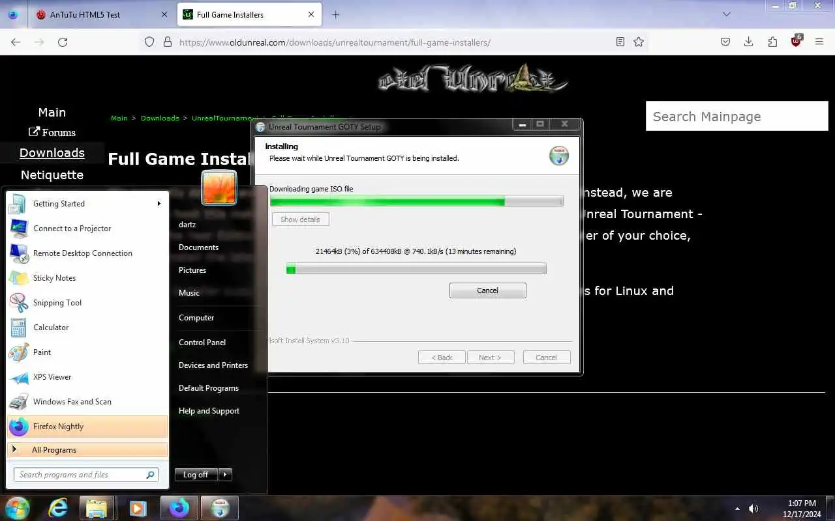Open the shutdown options arrow
The height and width of the screenshot is (521, 835).
coord(225,475)
